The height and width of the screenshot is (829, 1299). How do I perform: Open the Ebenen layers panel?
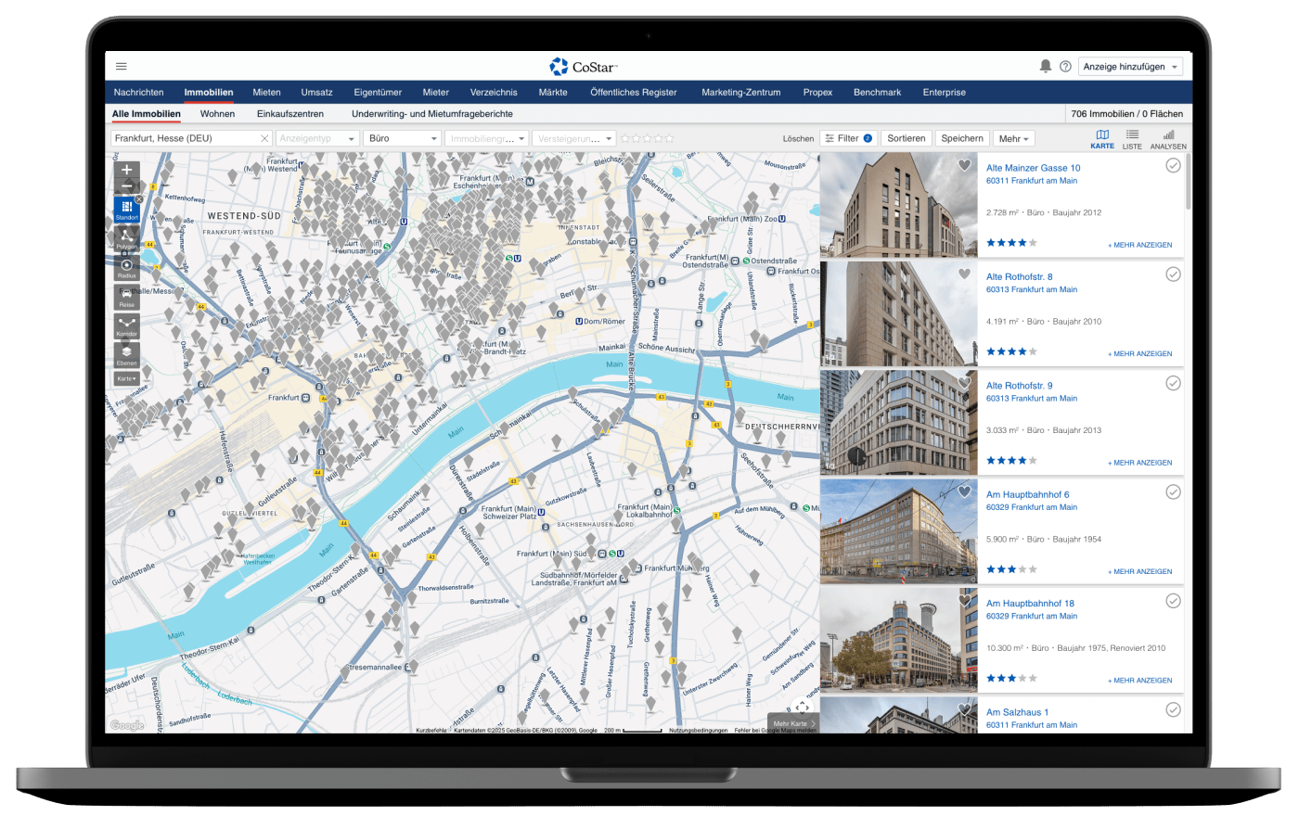coord(127,355)
